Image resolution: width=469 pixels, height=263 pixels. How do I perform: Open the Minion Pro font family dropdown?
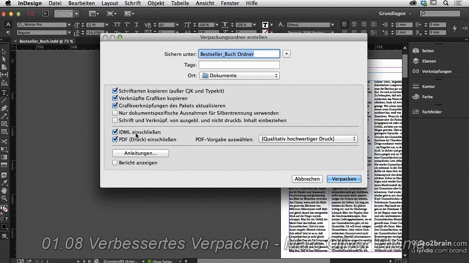[69, 25]
